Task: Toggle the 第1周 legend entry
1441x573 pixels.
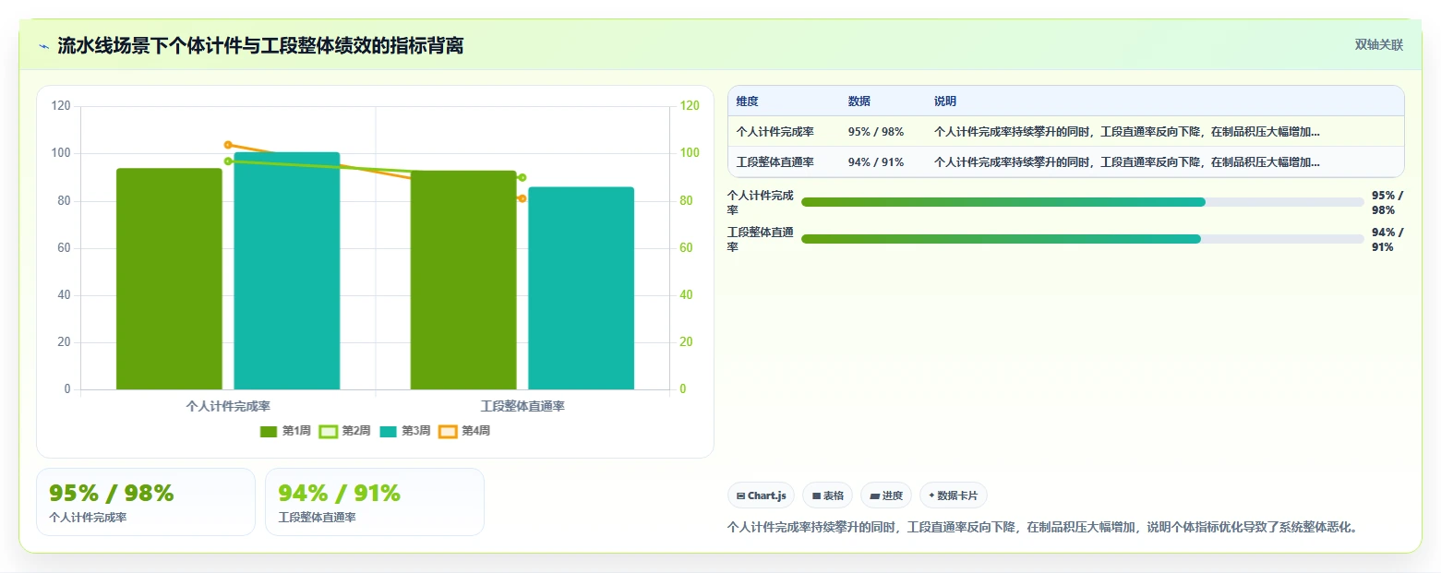Action: click(x=285, y=431)
